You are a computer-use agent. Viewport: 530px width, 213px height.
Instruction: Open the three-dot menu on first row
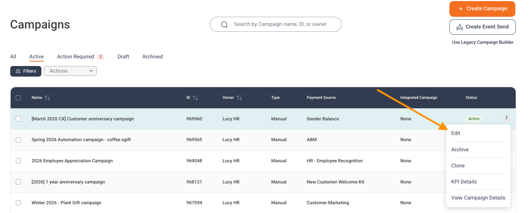507,118
